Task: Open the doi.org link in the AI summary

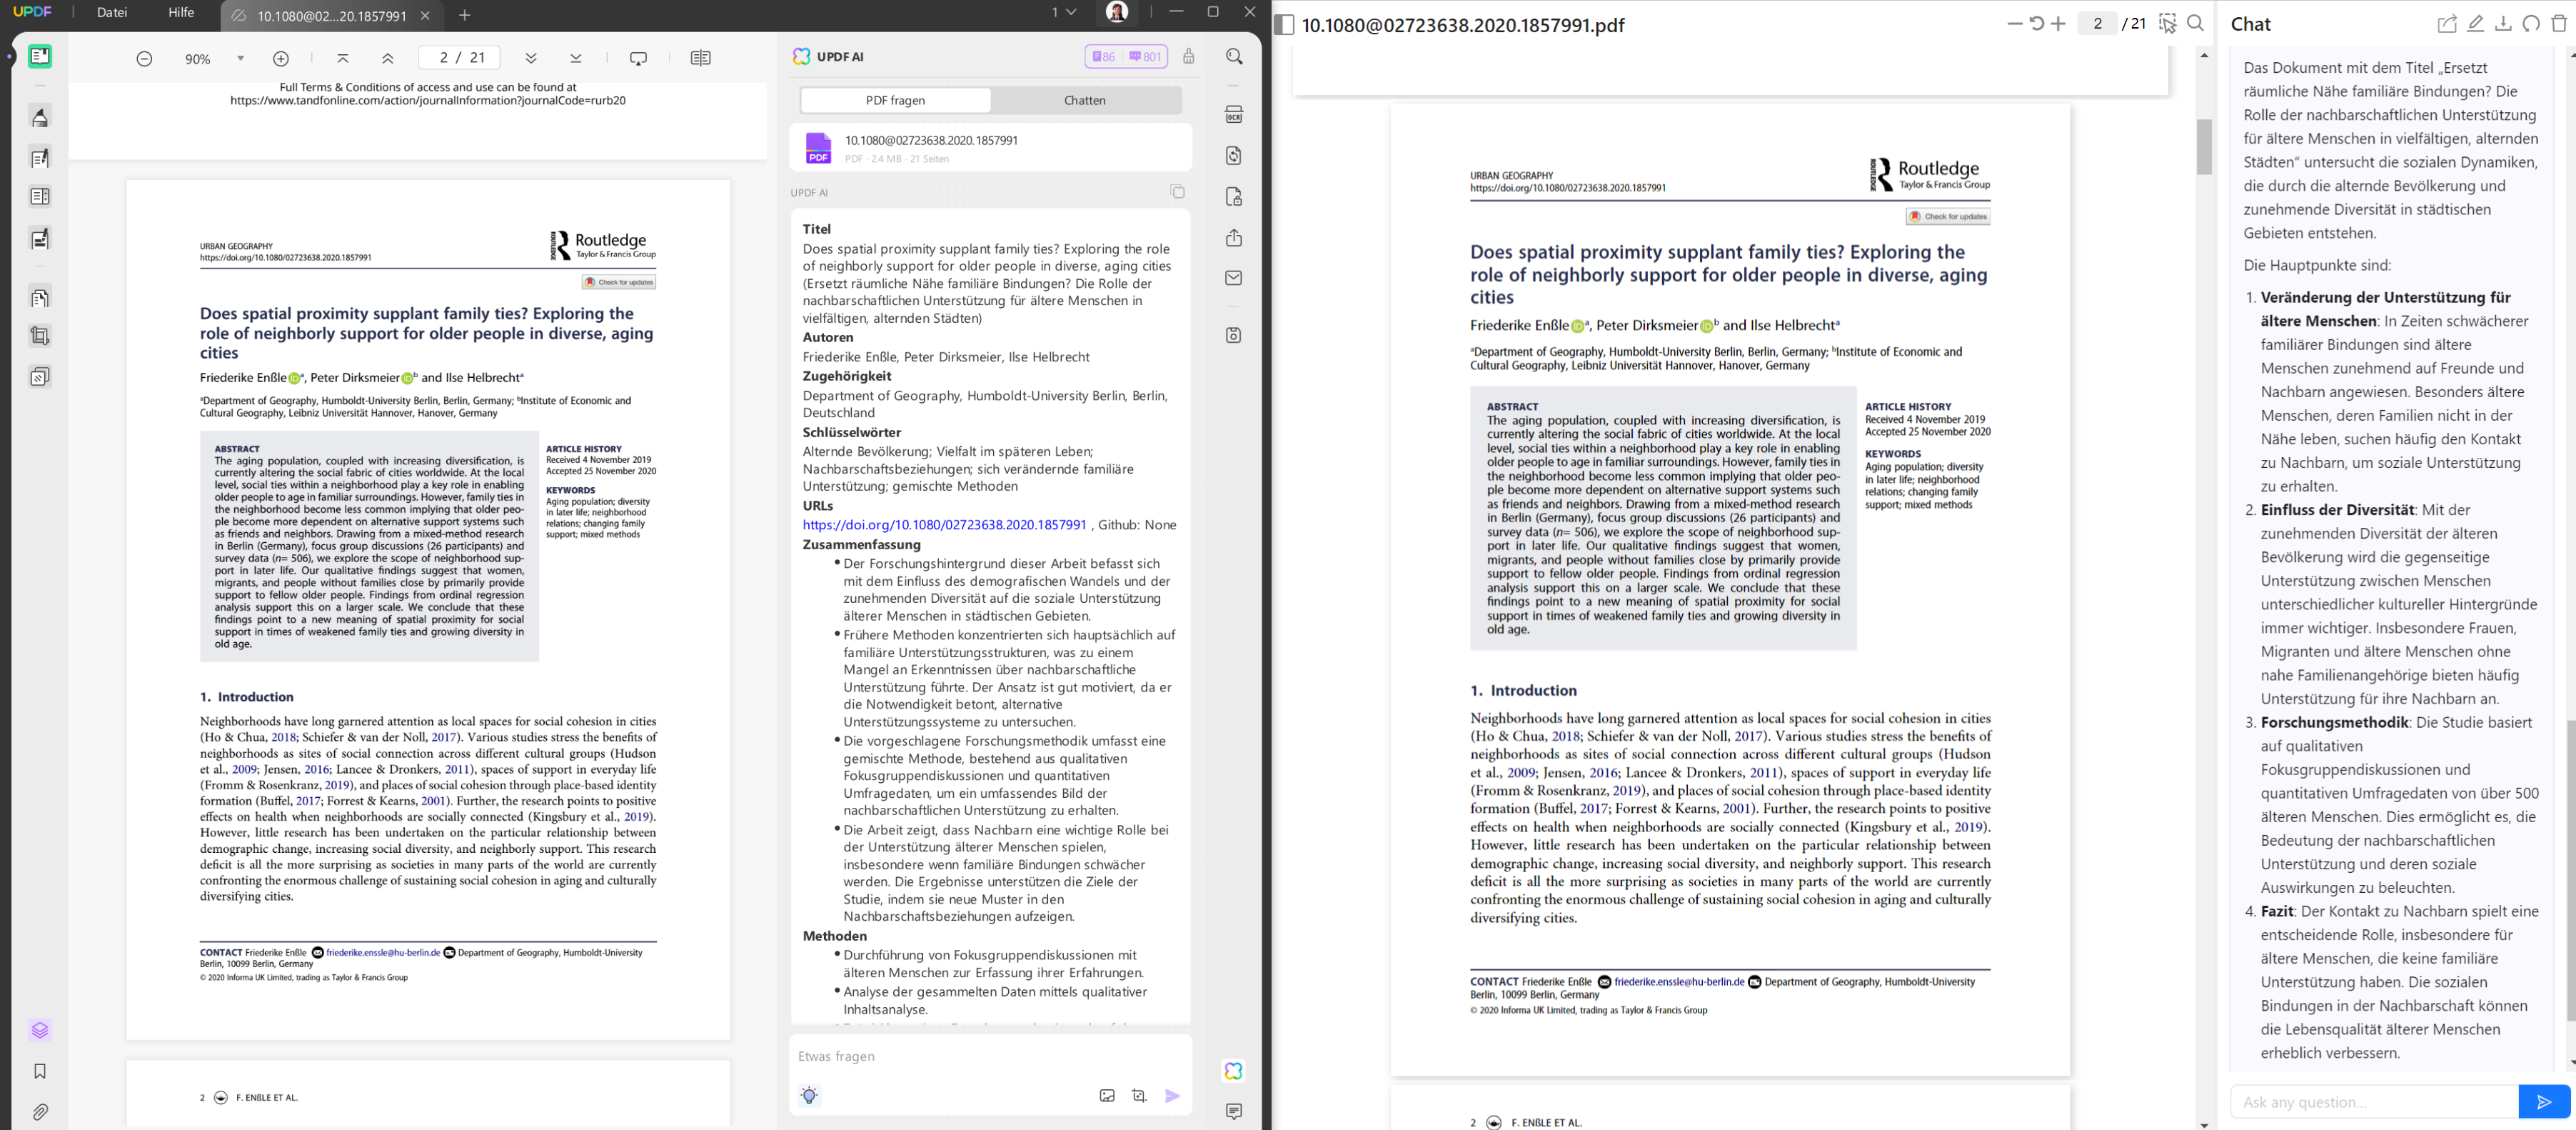Action: click(x=944, y=524)
